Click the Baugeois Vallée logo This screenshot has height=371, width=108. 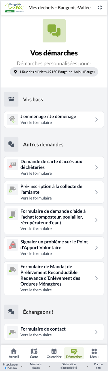15,8
